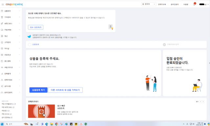This screenshot has width=210, height=126.
Task: Open 쿠팡광고 related site link
Action: [6, 111]
